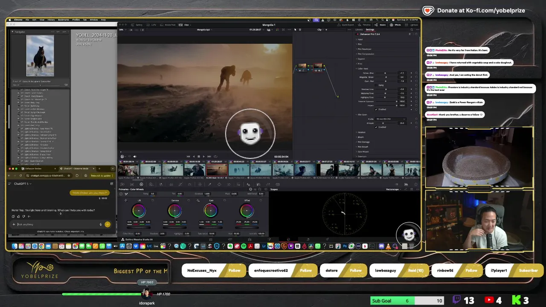Image resolution: width=546 pixels, height=307 pixels.
Task: Open the ChatGPT 5 model dropdown
Action: pos(23,184)
